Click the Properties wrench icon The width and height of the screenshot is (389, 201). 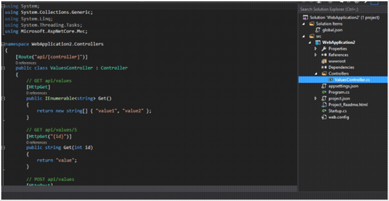[324, 49]
